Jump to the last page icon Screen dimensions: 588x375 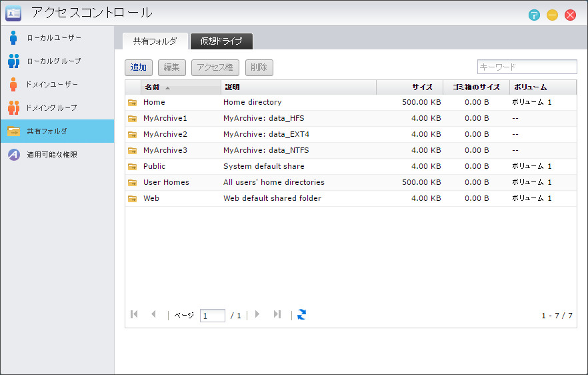click(x=277, y=314)
